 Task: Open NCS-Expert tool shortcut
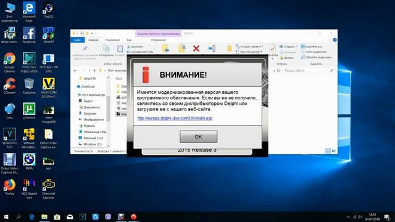[x=29, y=188]
